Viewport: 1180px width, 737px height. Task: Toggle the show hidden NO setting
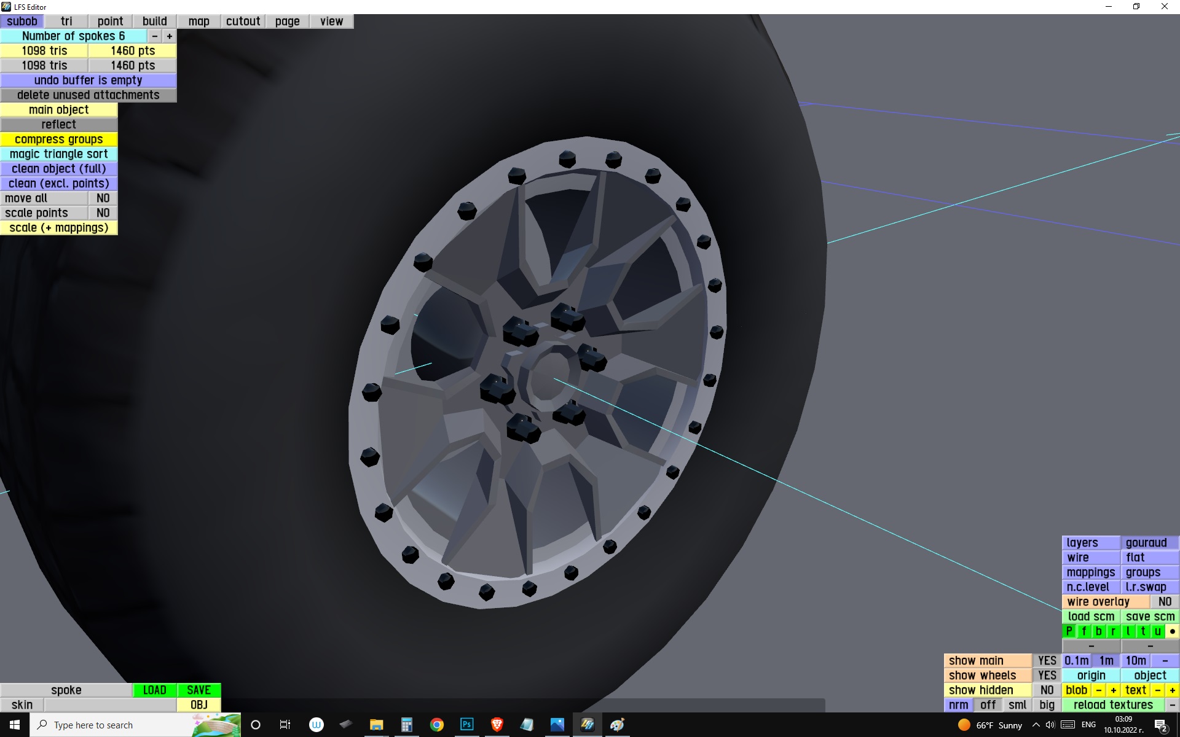1047,690
